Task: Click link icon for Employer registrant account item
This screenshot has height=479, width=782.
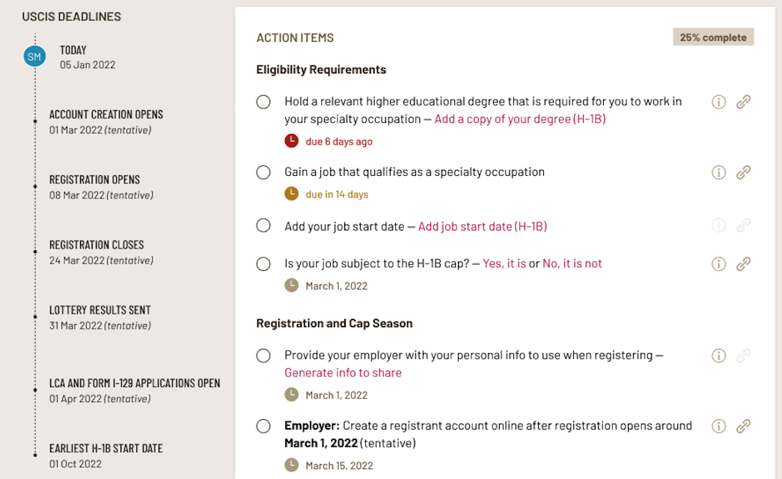Action: (x=743, y=426)
